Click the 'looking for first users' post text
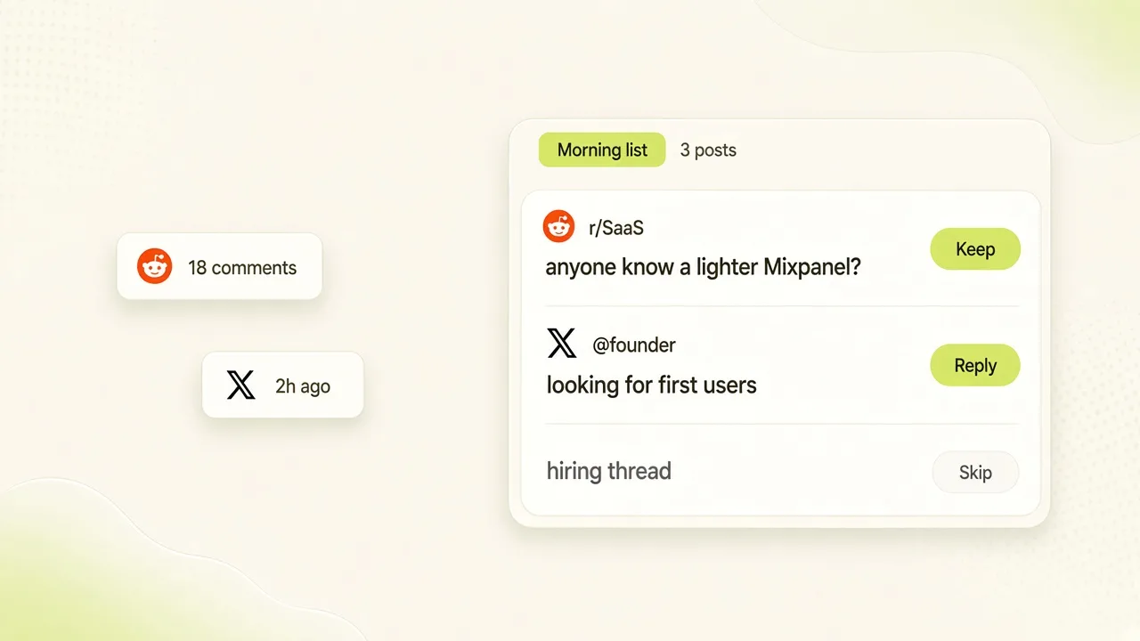Screen dimensions: 1140x641 coord(652,385)
